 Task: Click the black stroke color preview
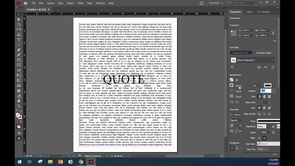click(x=267, y=85)
